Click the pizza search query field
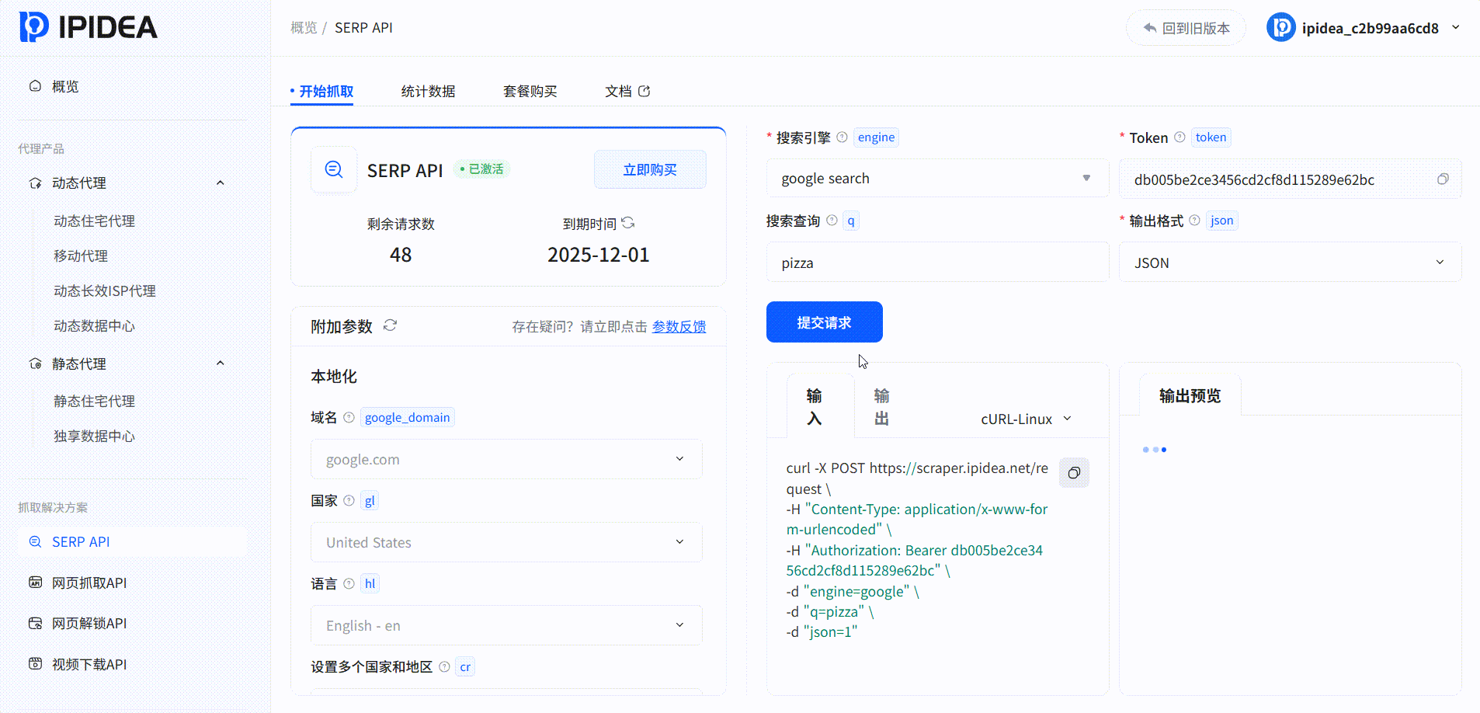 [x=937, y=263]
